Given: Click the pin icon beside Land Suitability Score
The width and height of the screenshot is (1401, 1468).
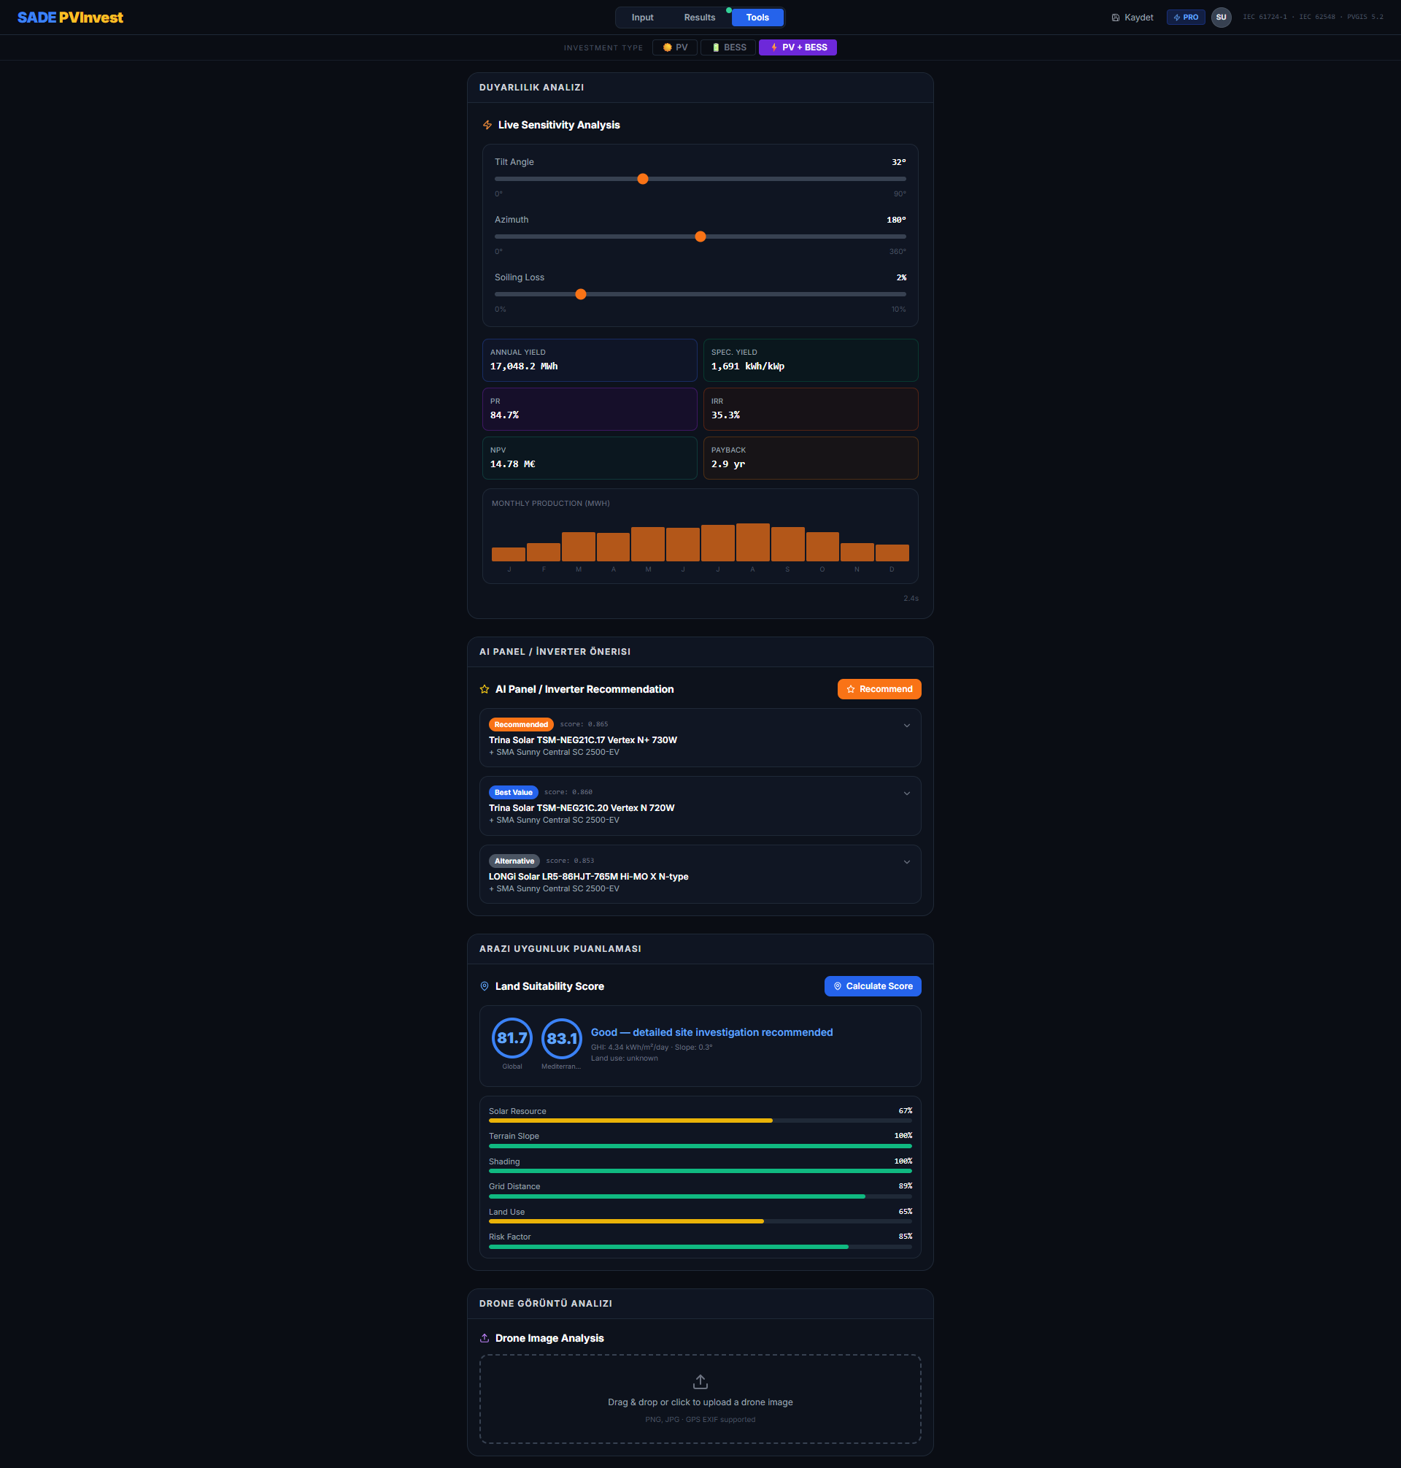Looking at the screenshot, I should [x=485, y=986].
